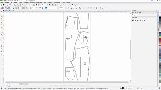Toggle bitmap pattern transparency in Properties

click(x=143, y=20)
